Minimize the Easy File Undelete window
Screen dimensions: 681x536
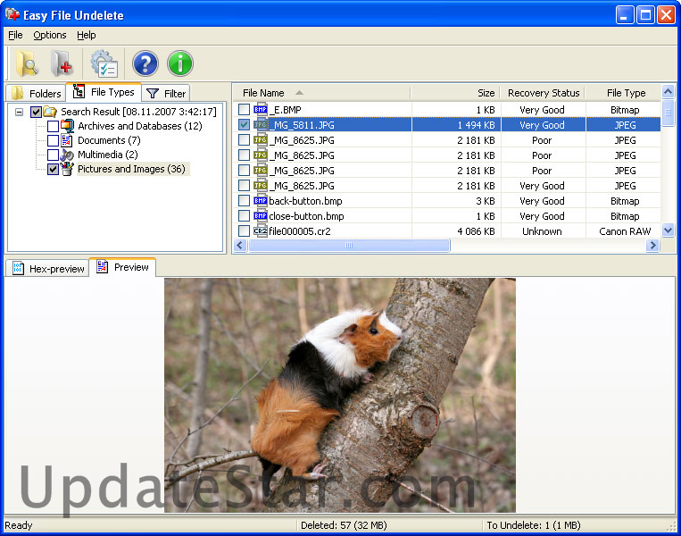click(625, 15)
